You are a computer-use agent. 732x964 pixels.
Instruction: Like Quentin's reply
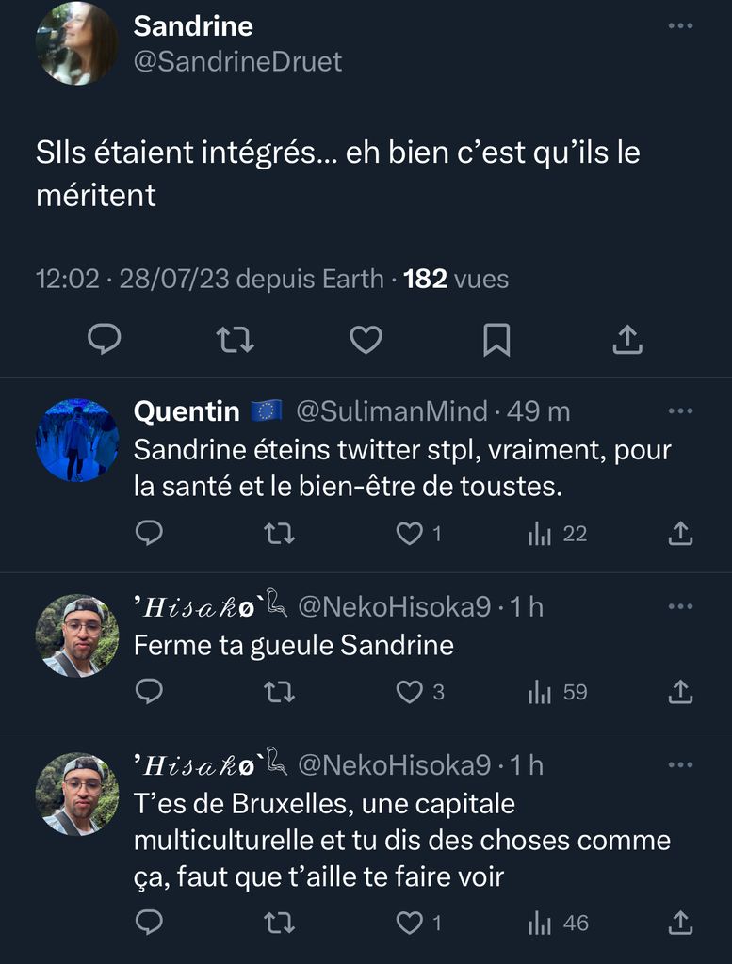tap(410, 534)
